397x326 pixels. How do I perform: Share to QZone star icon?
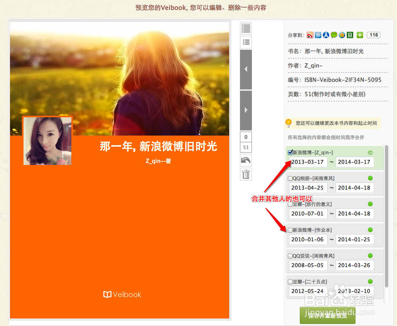coord(342,35)
